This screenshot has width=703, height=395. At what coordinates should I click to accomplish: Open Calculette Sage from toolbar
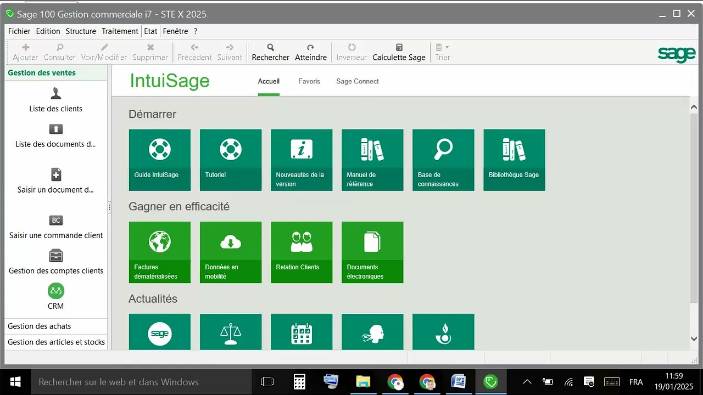(x=399, y=53)
